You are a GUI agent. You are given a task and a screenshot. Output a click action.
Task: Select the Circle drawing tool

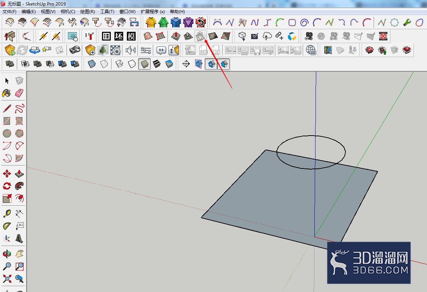pos(7,133)
